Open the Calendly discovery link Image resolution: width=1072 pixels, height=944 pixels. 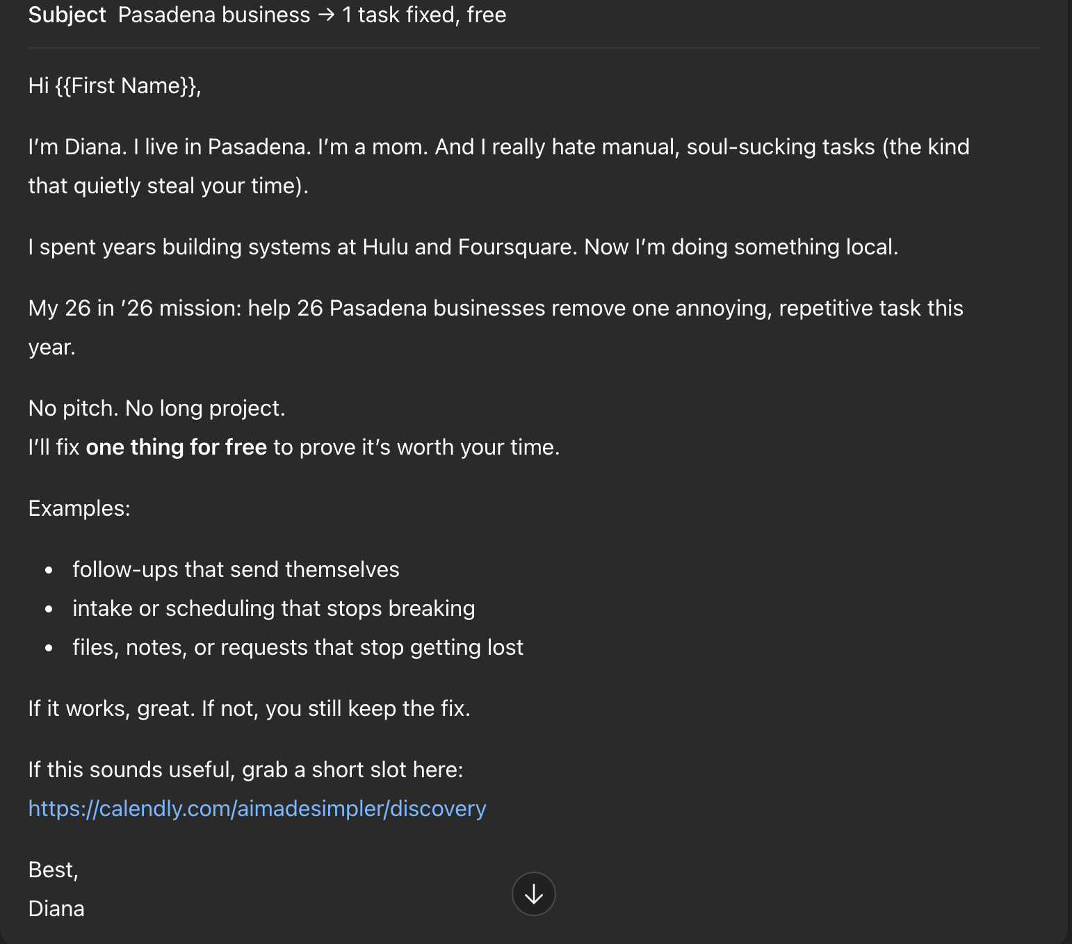pos(257,808)
